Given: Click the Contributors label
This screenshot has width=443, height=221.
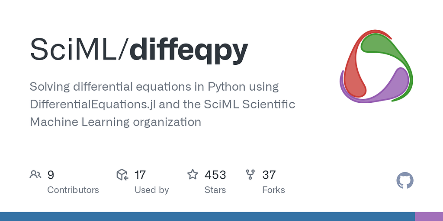Looking at the screenshot, I should click(x=73, y=190).
